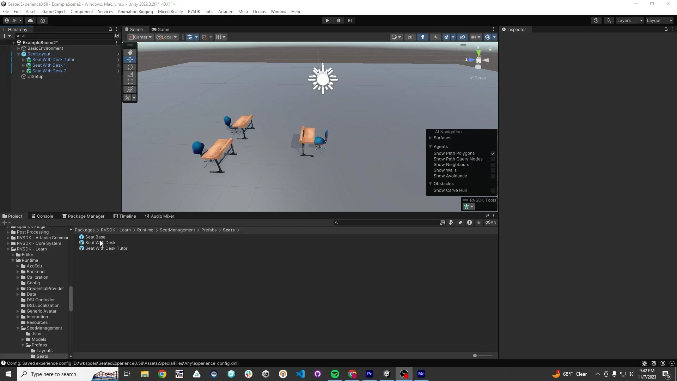Toggle hidden objects visibility in scene

point(463,37)
